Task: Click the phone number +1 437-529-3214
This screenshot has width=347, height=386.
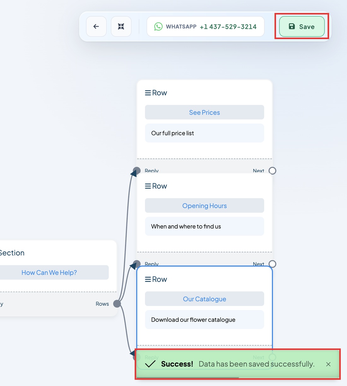Action: click(228, 27)
